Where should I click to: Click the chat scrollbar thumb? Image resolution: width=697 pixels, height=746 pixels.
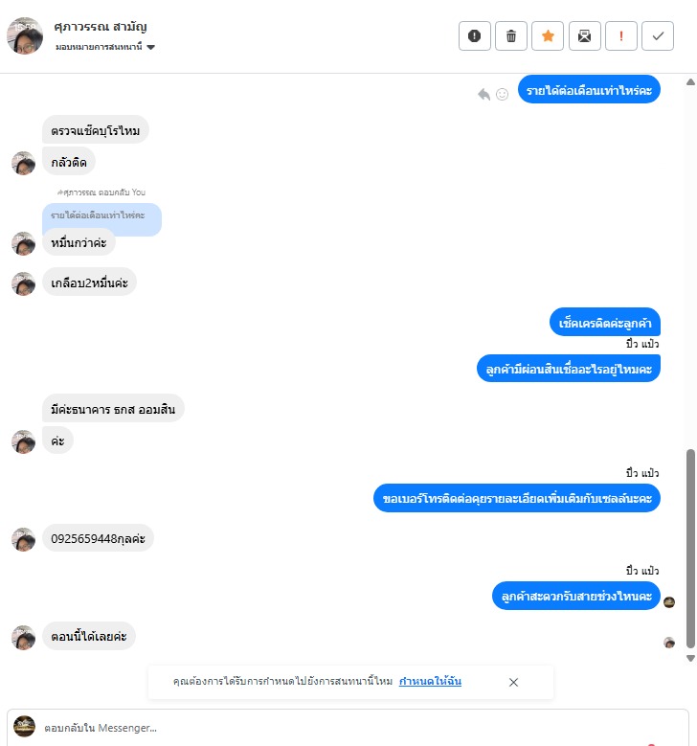click(x=691, y=548)
